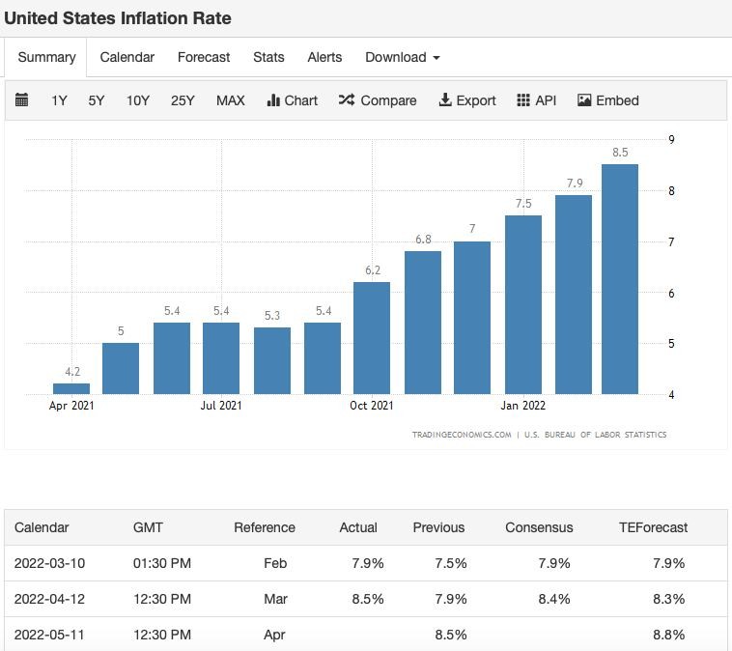732x651 pixels.
Task: Select the MAX time range
Action: coord(230,100)
